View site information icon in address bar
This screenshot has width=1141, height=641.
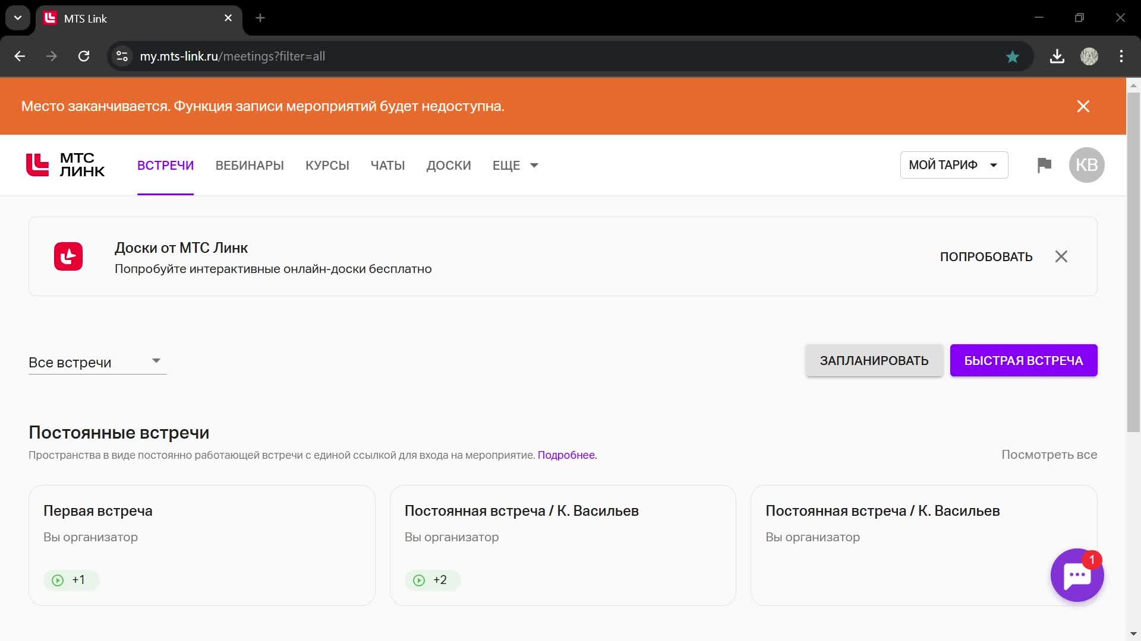tap(122, 56)
